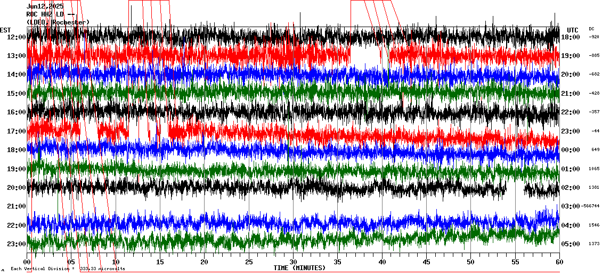
Task: Click the 1065 DC offset value
Action: click(594, 169)
